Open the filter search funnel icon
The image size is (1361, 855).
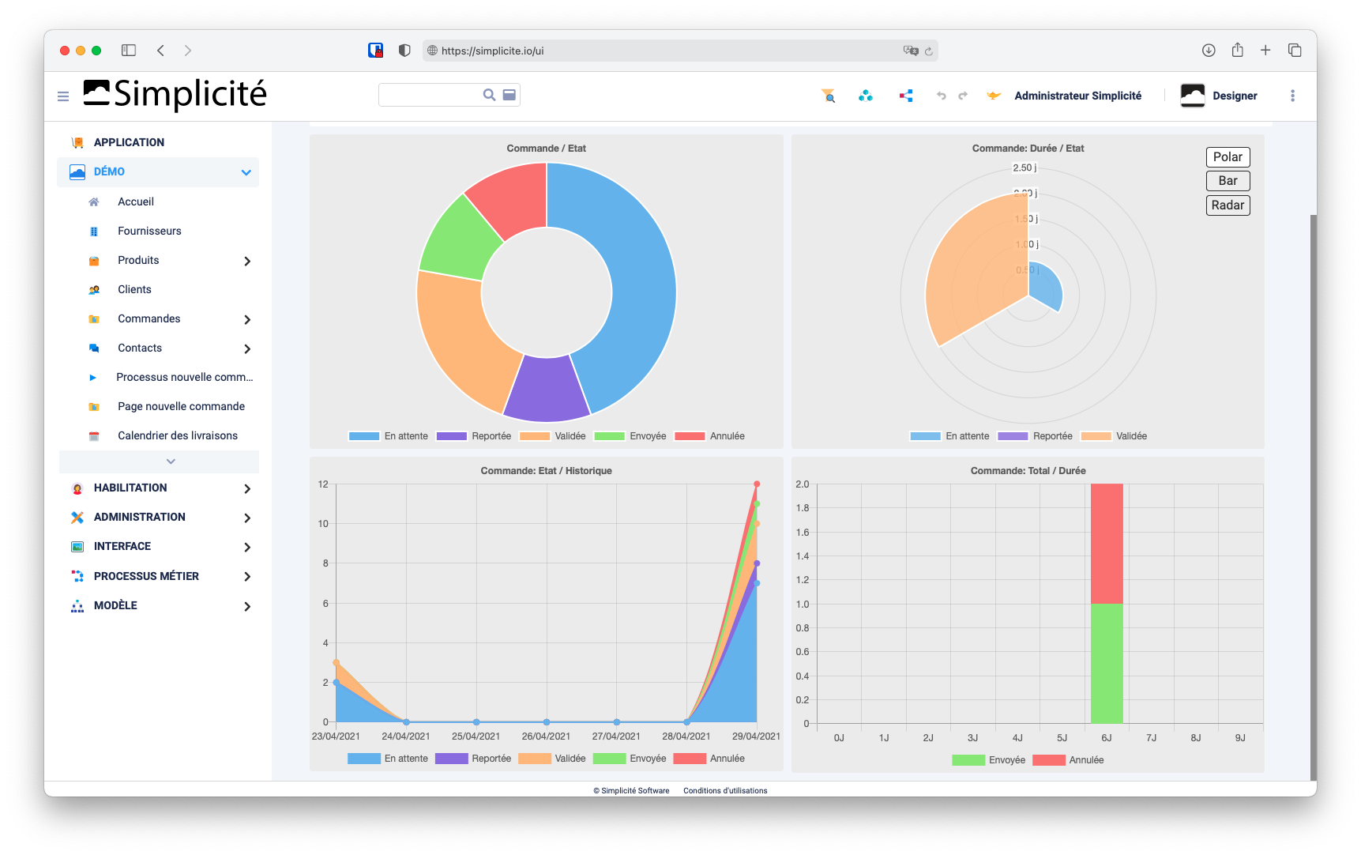coord(828,96)
